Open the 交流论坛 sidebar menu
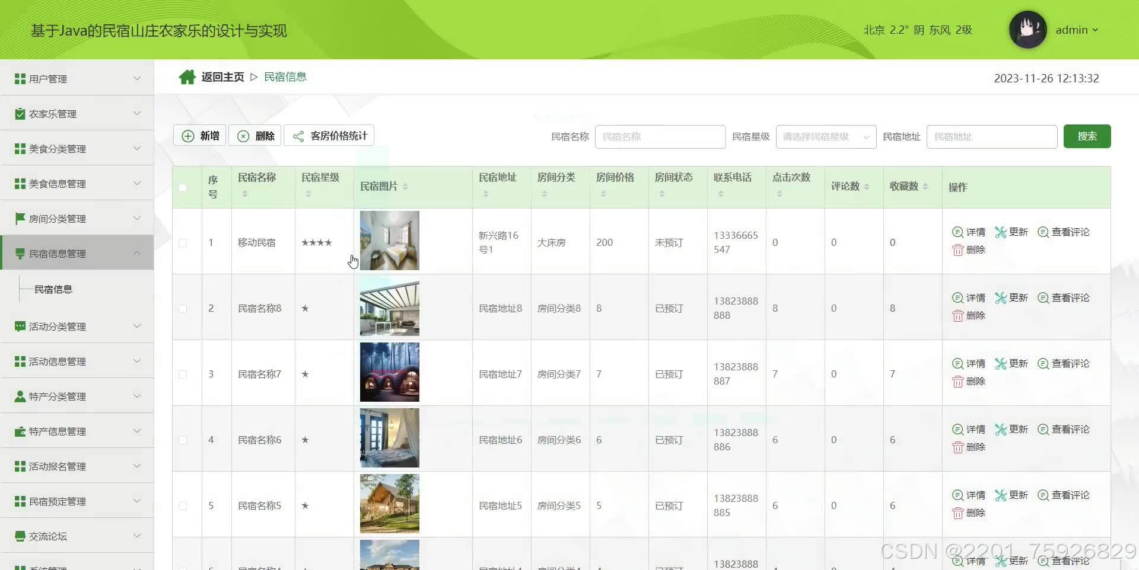Viewport: 1139px width, 570px height. [x=77, y=536]
